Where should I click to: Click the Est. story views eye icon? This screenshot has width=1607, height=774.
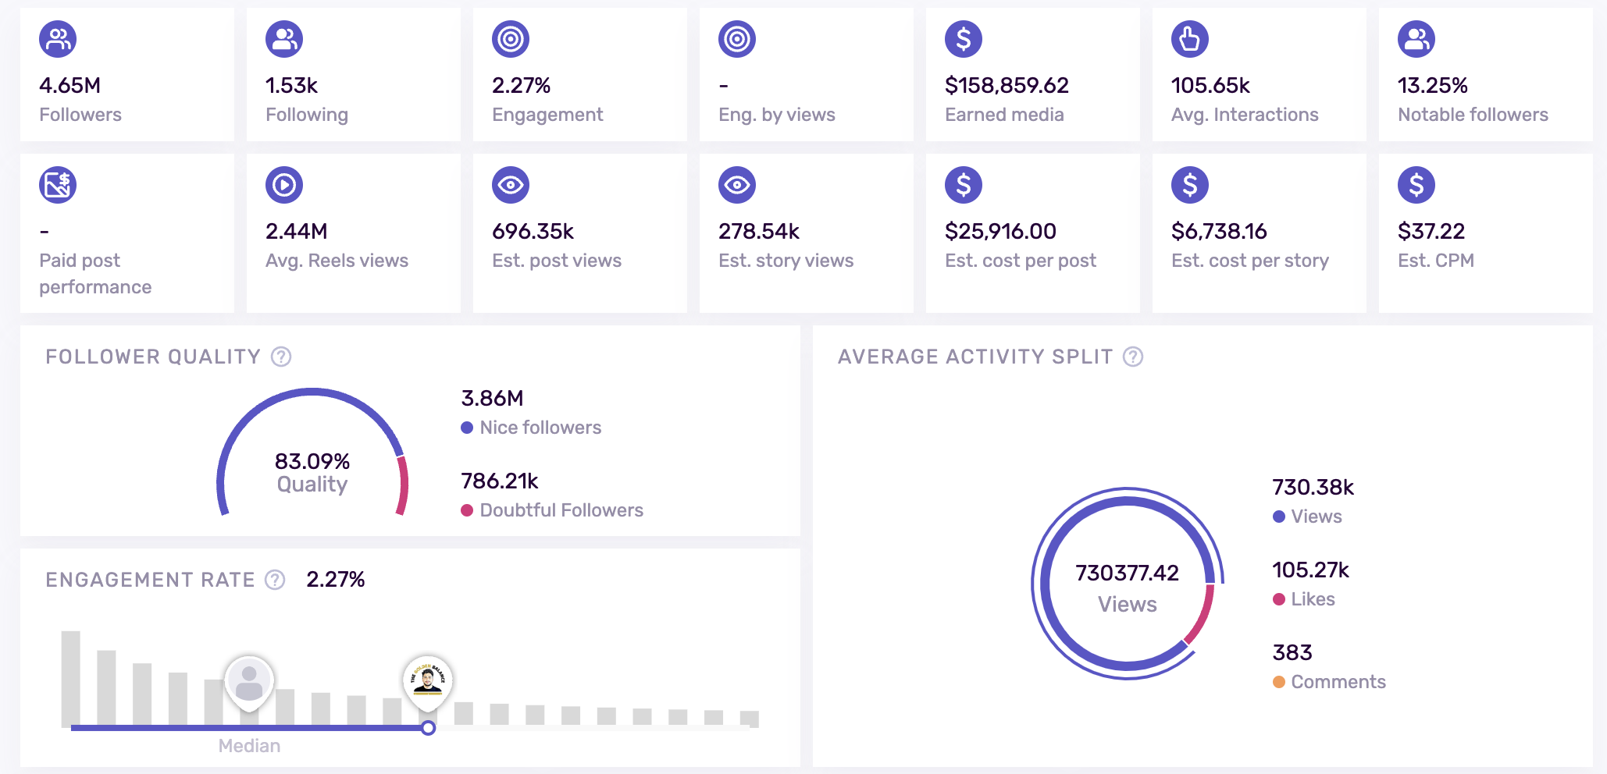coord(737,185)
